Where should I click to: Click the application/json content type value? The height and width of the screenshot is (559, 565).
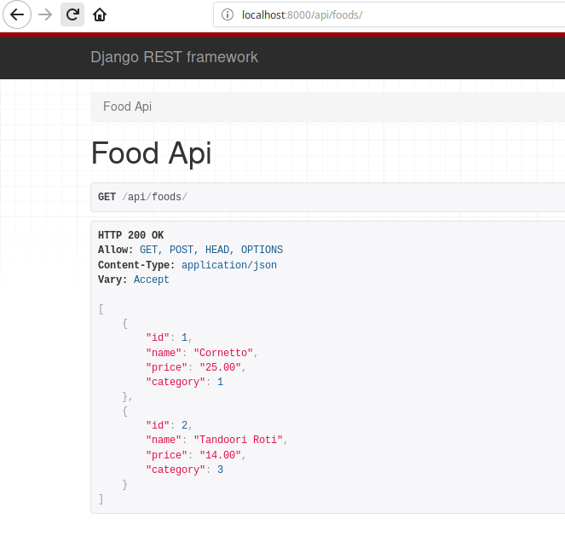pos(229,265)
